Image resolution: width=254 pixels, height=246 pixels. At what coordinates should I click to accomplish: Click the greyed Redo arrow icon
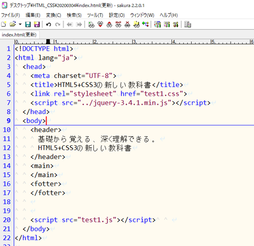click(58, 25)
